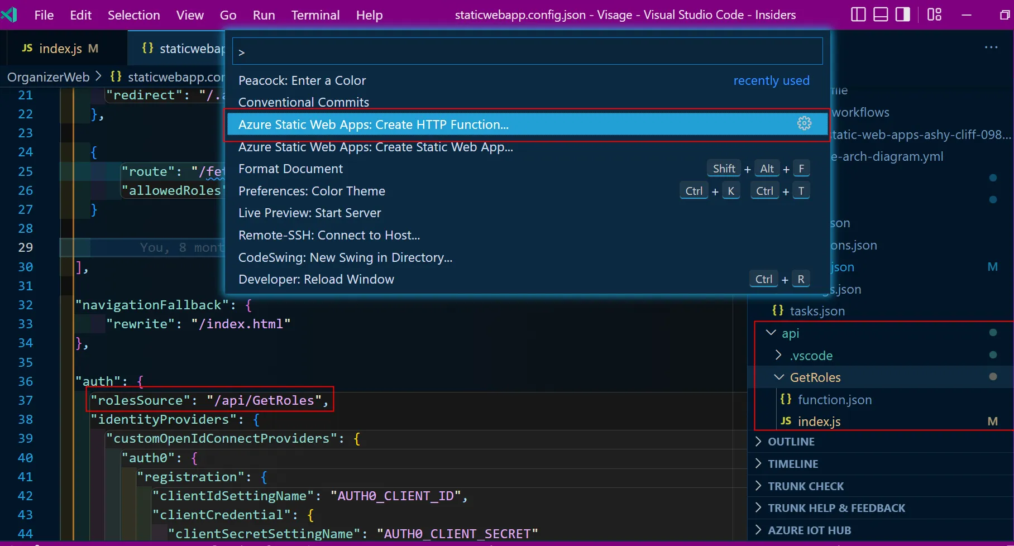Screen dimensions: 1014x546
Task: Click the braces icon beside tasks.json
Action: coord(778,310)
